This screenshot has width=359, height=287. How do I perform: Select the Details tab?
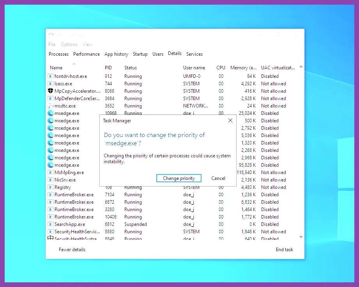click(175, 53)
